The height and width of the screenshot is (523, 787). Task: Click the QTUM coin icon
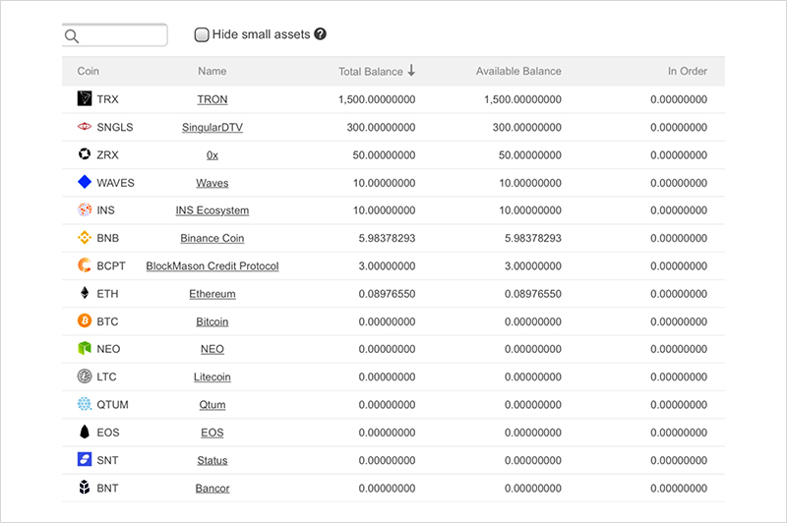click(x=85, y=404)
